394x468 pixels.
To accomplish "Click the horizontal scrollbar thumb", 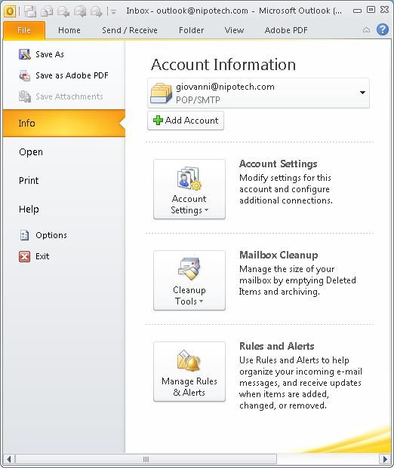I will (x=146, y=459).
